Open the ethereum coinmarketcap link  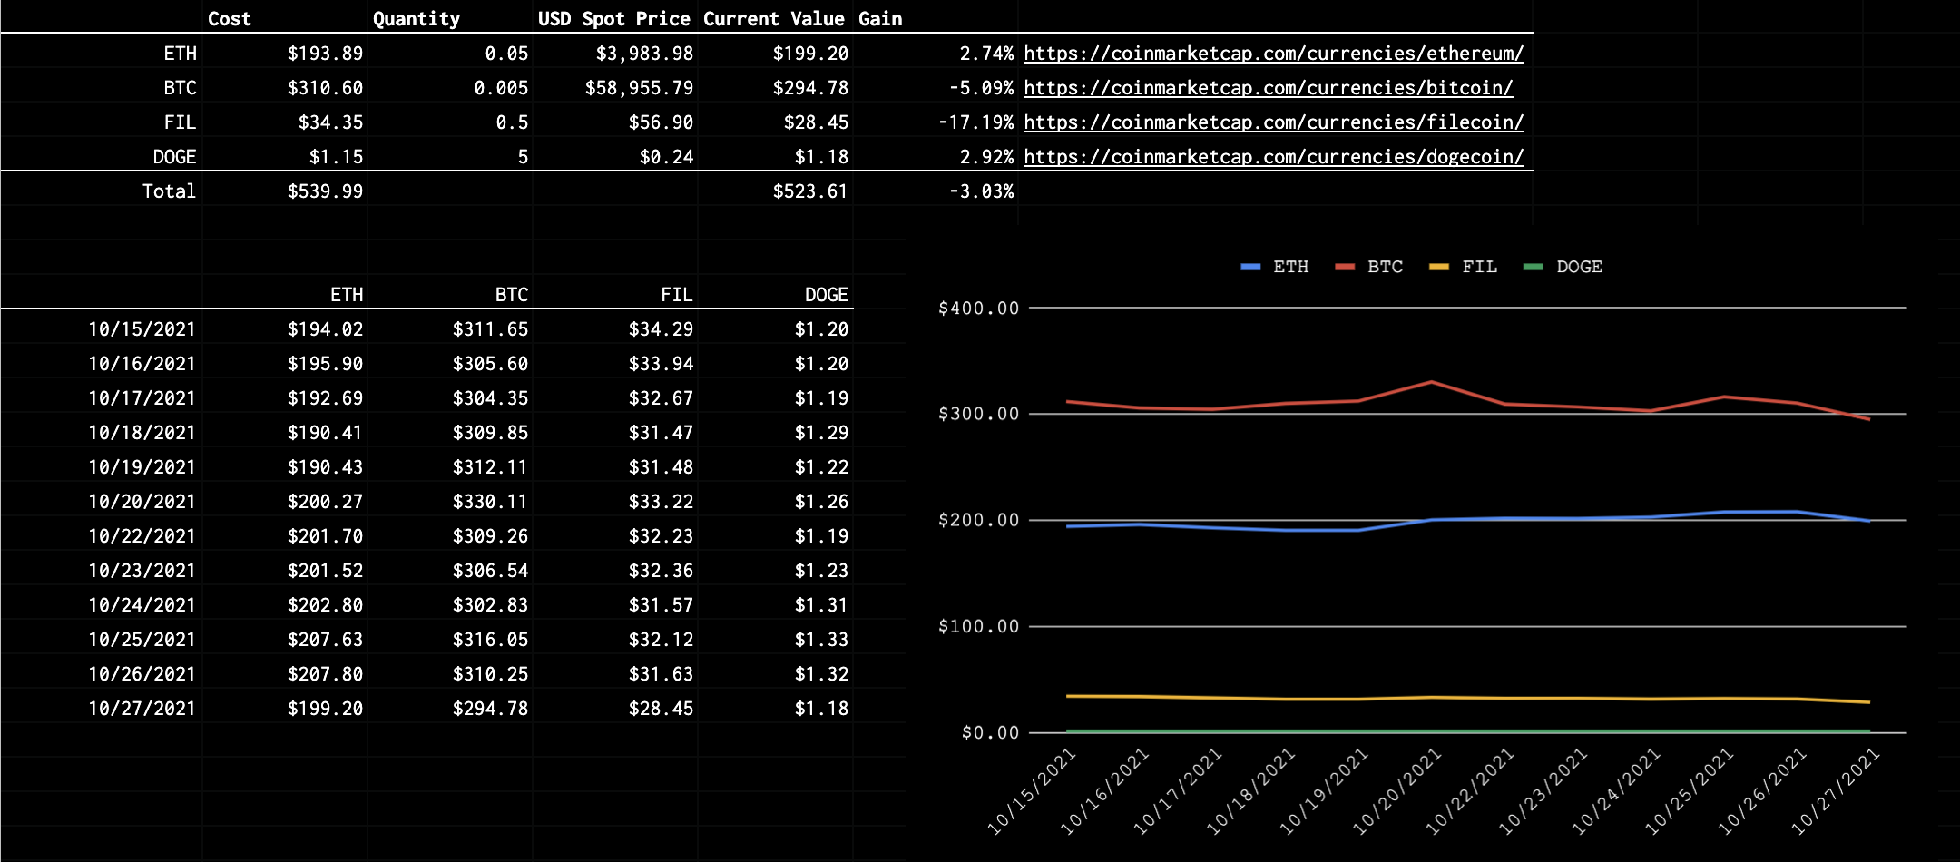1273,54
